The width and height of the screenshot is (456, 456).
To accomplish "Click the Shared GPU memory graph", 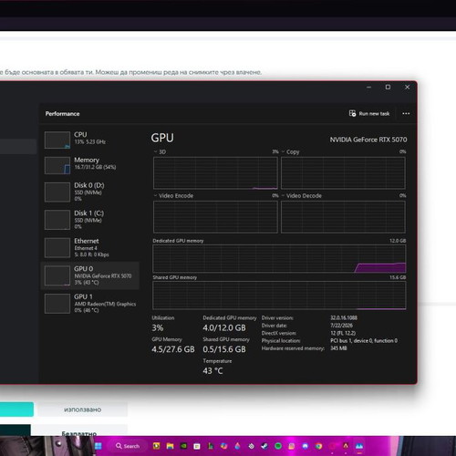I will (279, 295).
